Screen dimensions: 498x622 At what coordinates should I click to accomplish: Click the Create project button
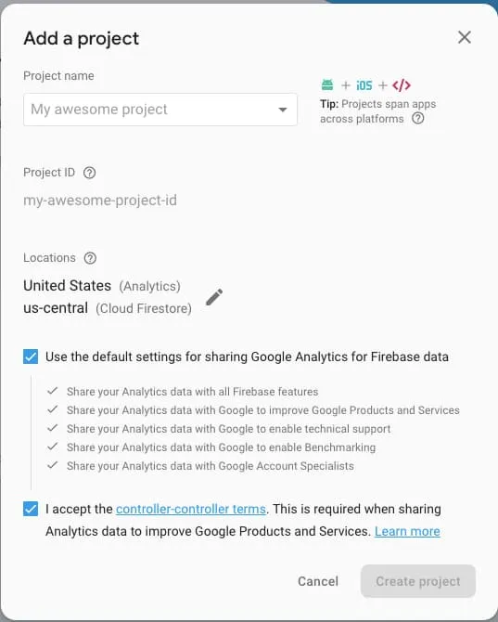[x=418, y=581]
